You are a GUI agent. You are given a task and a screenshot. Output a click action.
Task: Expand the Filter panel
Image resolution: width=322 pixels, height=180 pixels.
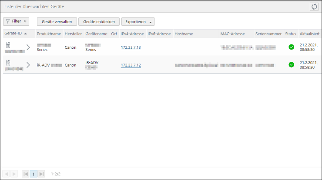16,21
